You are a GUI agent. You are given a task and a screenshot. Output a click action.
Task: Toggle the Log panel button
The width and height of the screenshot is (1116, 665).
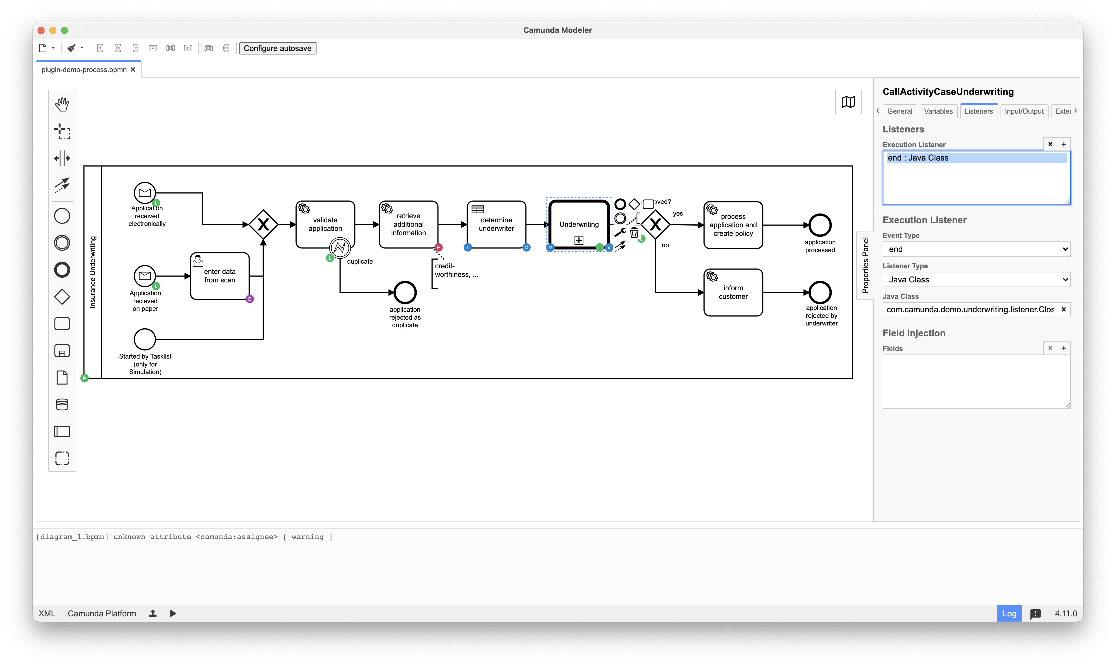tap(1009, 613)
